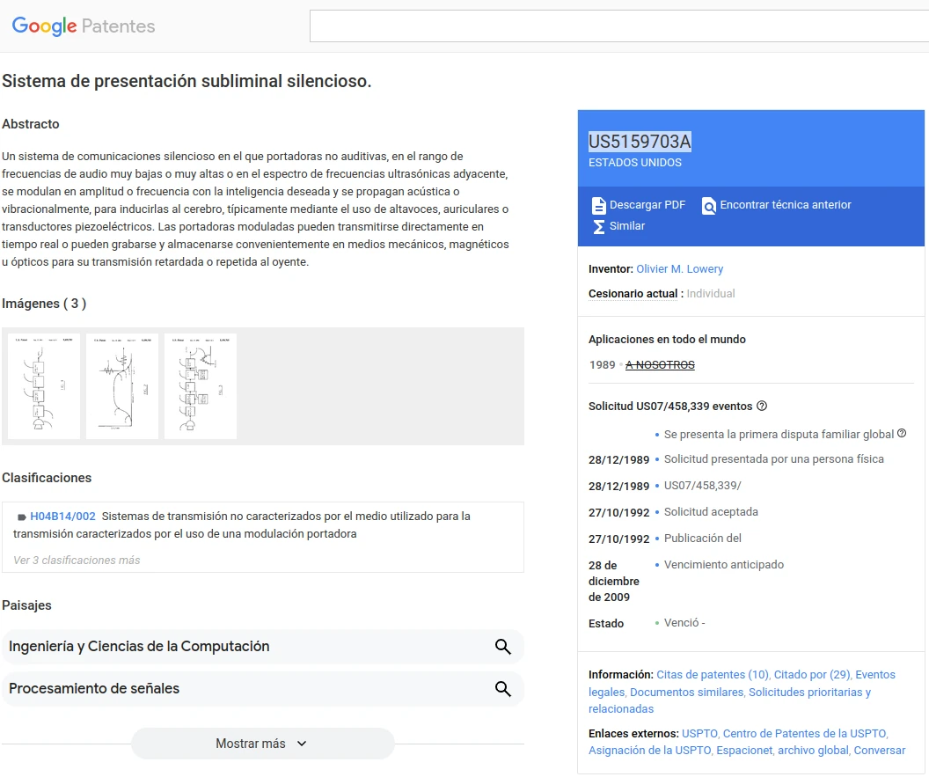Open Asignación de la USPTO link

click(649, 751)
